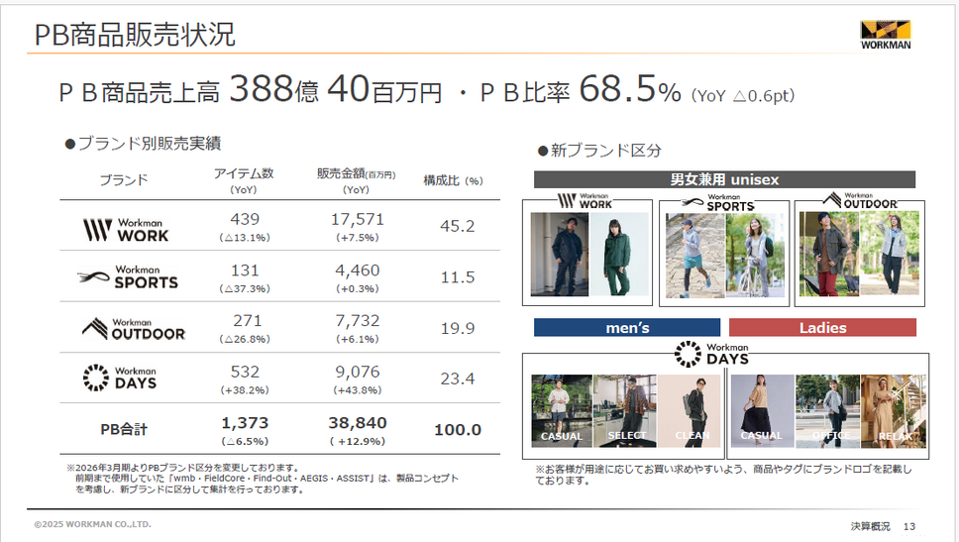The image size is (959, 542).
Task: Click the Workman WORK logo in the table
Action: [125, 230]
